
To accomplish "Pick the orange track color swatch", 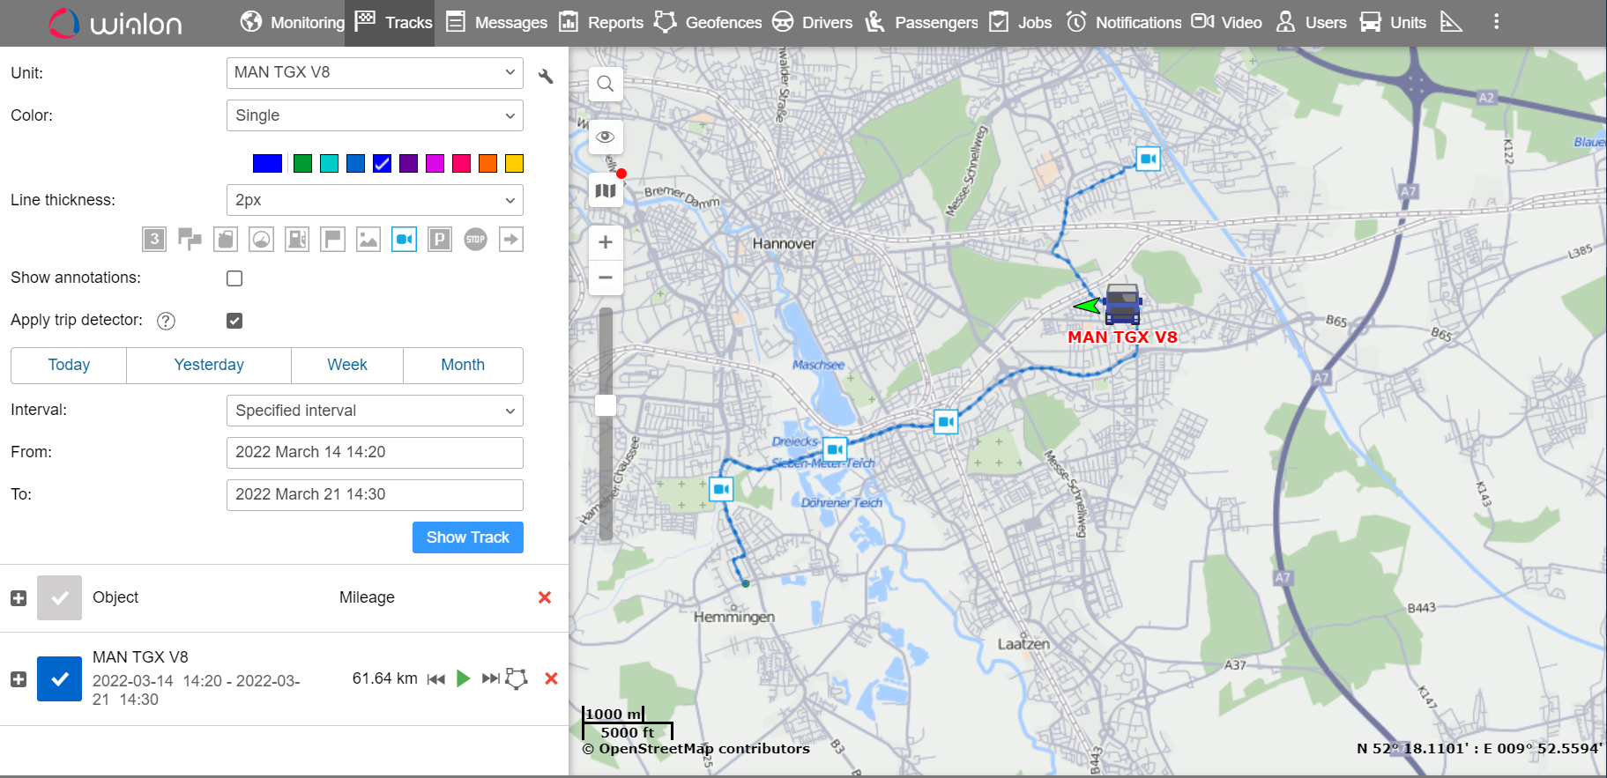I will (x=487, y=163).
